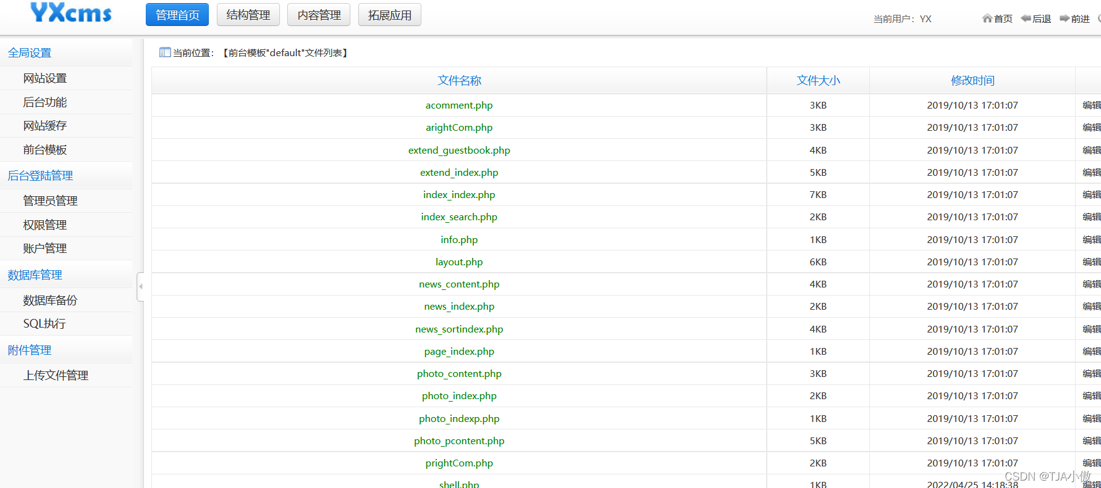The image size is (1101, 488).
Task: Open file news_index.php
Action: click(459, 307)
